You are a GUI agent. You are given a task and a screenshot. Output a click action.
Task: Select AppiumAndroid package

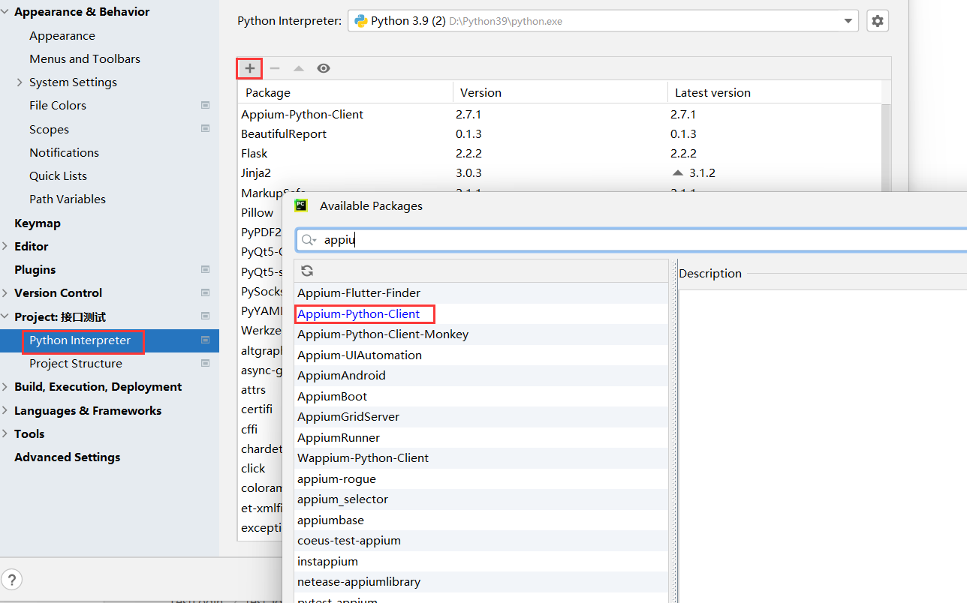[x=480, y=375]
